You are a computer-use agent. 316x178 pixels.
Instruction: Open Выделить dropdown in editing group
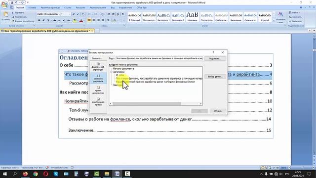296,21
